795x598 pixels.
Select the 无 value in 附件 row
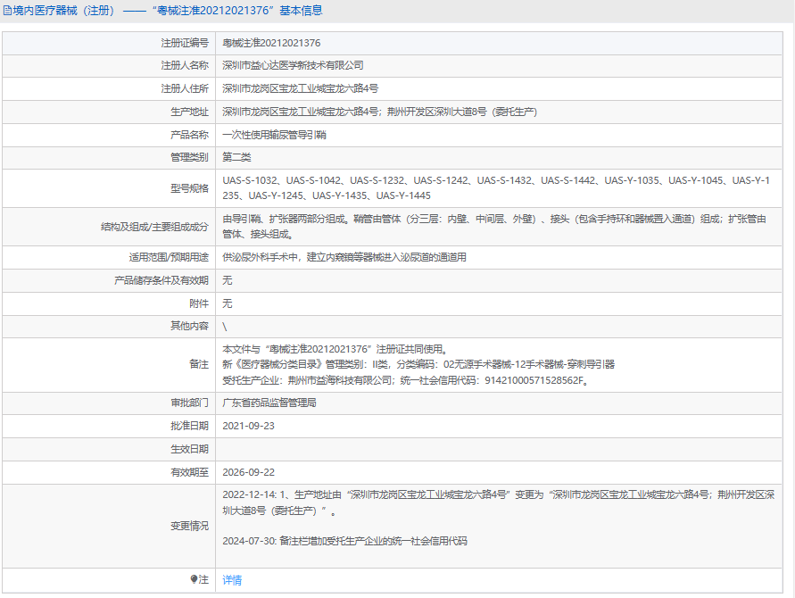pos(228,303)
